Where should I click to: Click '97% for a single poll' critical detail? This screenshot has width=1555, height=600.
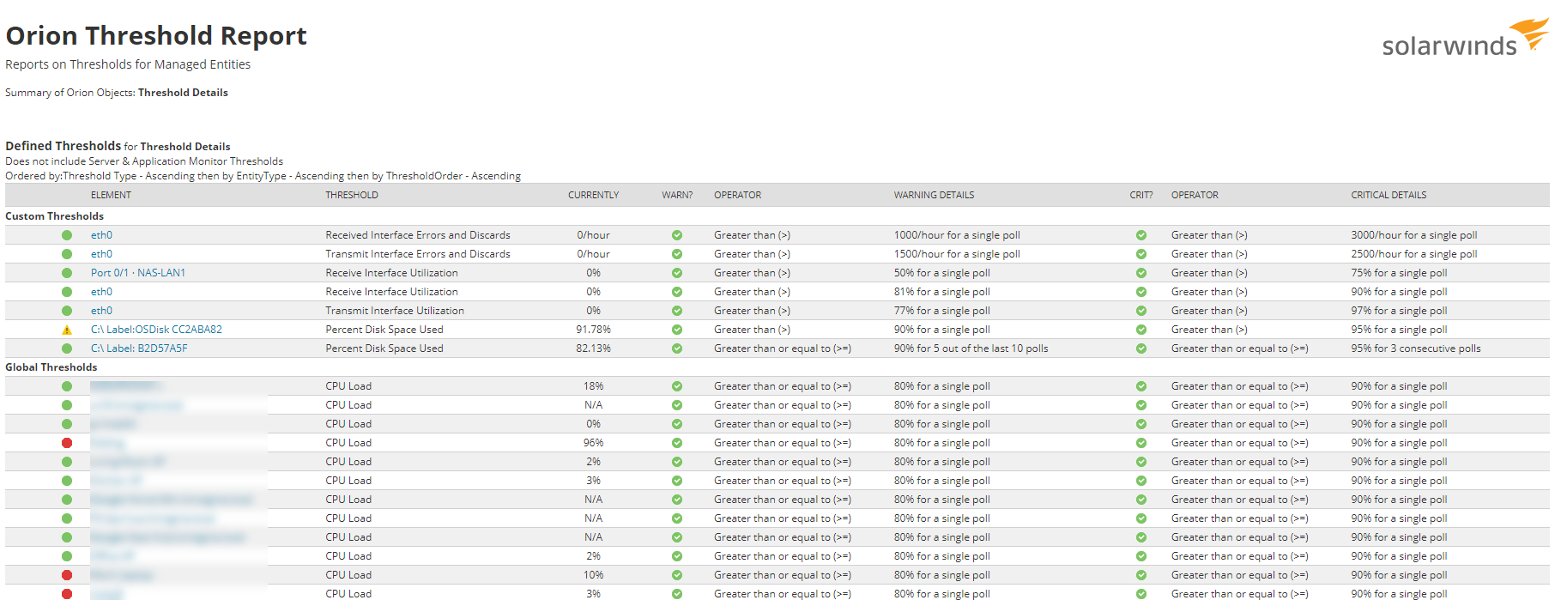click(x=1399, y=311)
